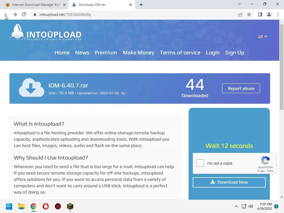Expand the tab search chevron

(239, 4)
